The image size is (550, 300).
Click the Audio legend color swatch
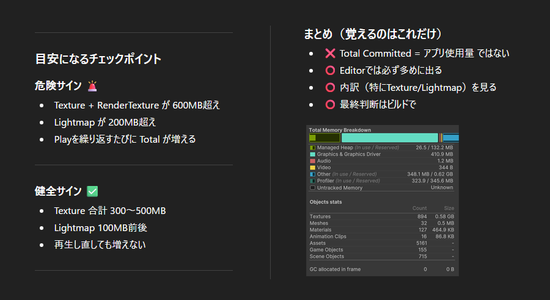click(312, 161)
